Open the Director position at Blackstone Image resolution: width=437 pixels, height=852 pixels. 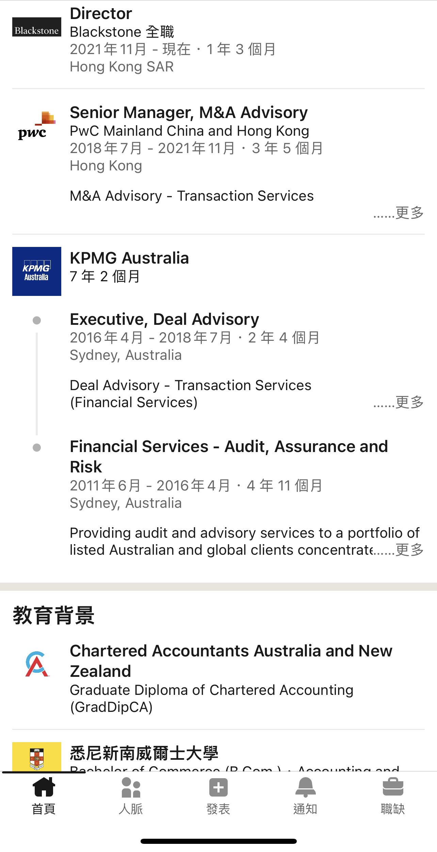[101, 14]
